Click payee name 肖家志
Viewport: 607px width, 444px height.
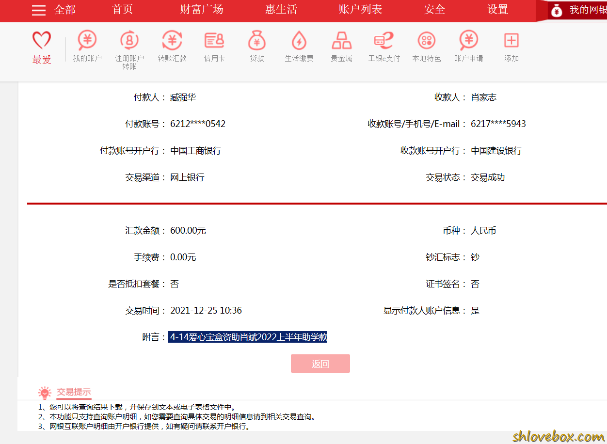tap(484, 97)
